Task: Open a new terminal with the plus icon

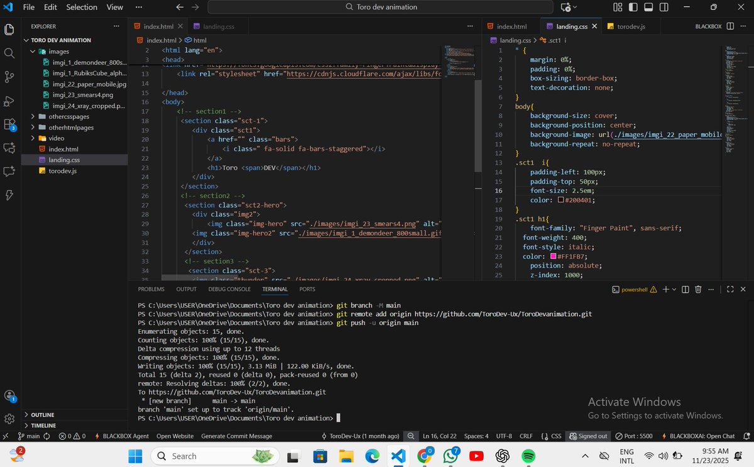Action: [665, 288]
